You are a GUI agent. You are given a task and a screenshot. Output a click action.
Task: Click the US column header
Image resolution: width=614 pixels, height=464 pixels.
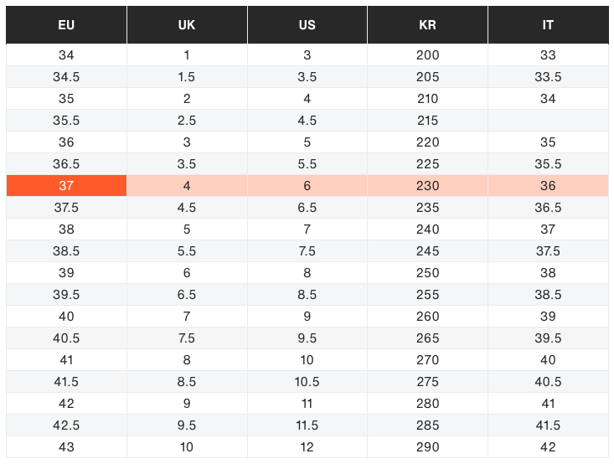[x=307, y=24]
